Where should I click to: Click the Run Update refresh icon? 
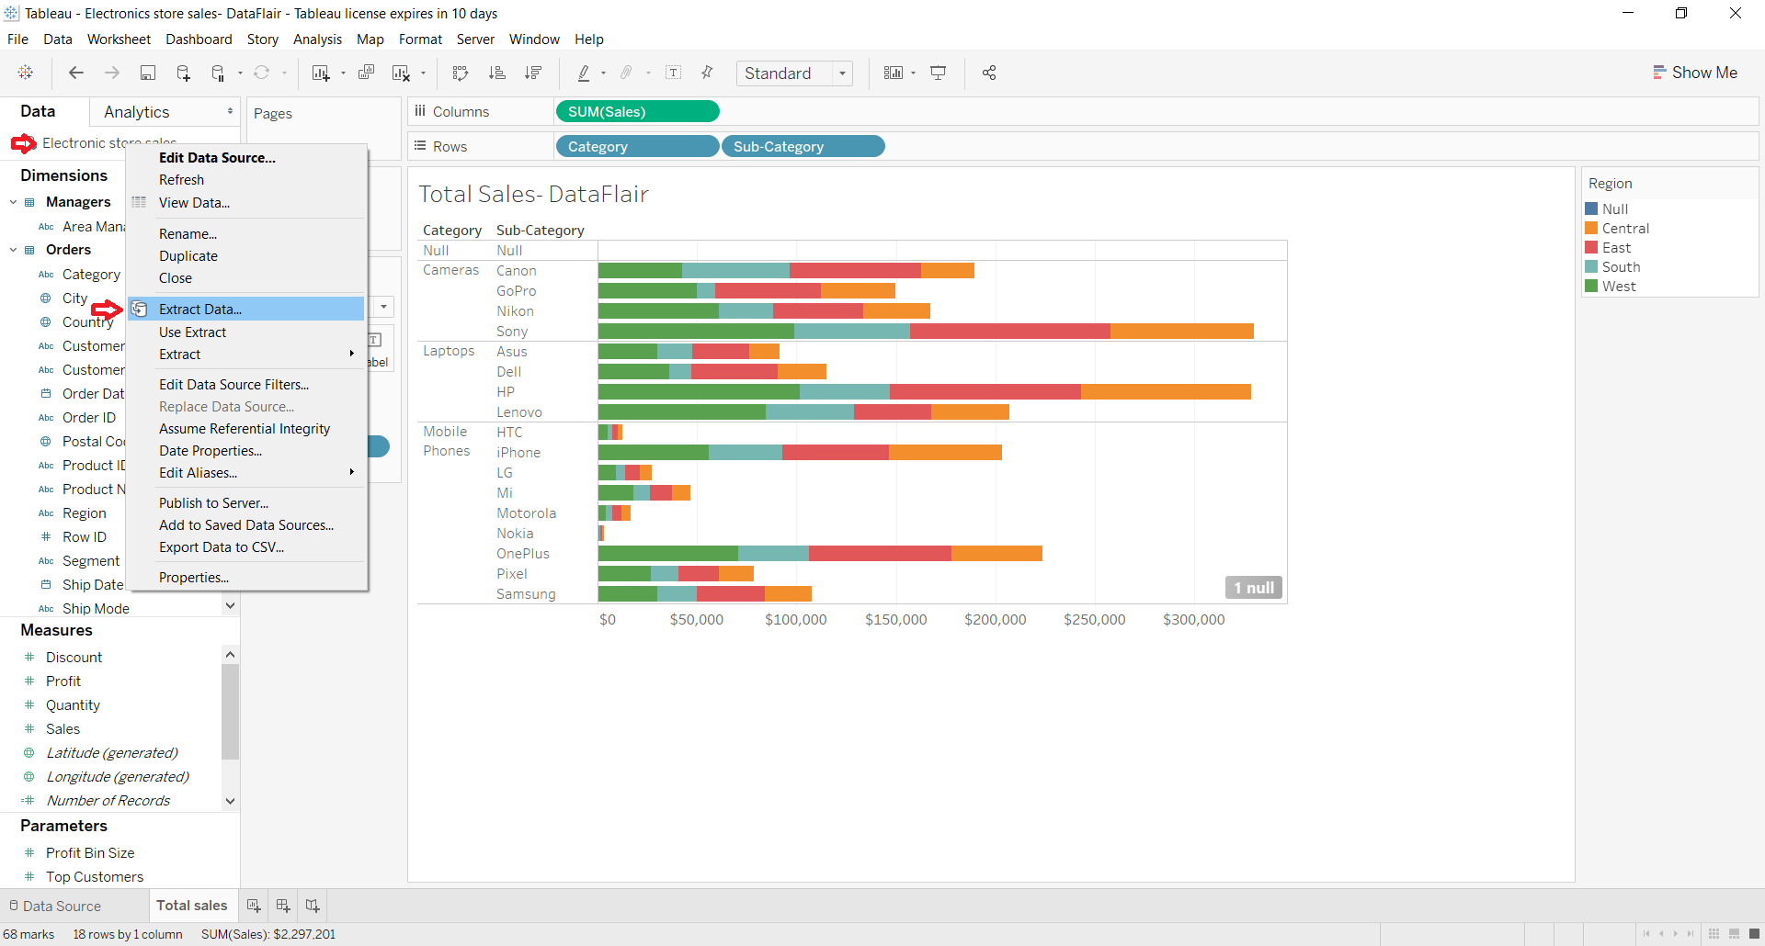pyautogui.click(x=262, y=73)
